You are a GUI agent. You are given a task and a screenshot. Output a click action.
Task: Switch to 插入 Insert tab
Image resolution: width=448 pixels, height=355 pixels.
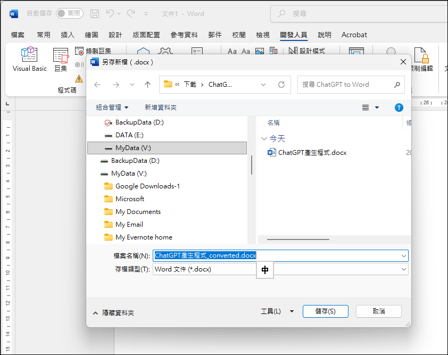click(68, 35)
